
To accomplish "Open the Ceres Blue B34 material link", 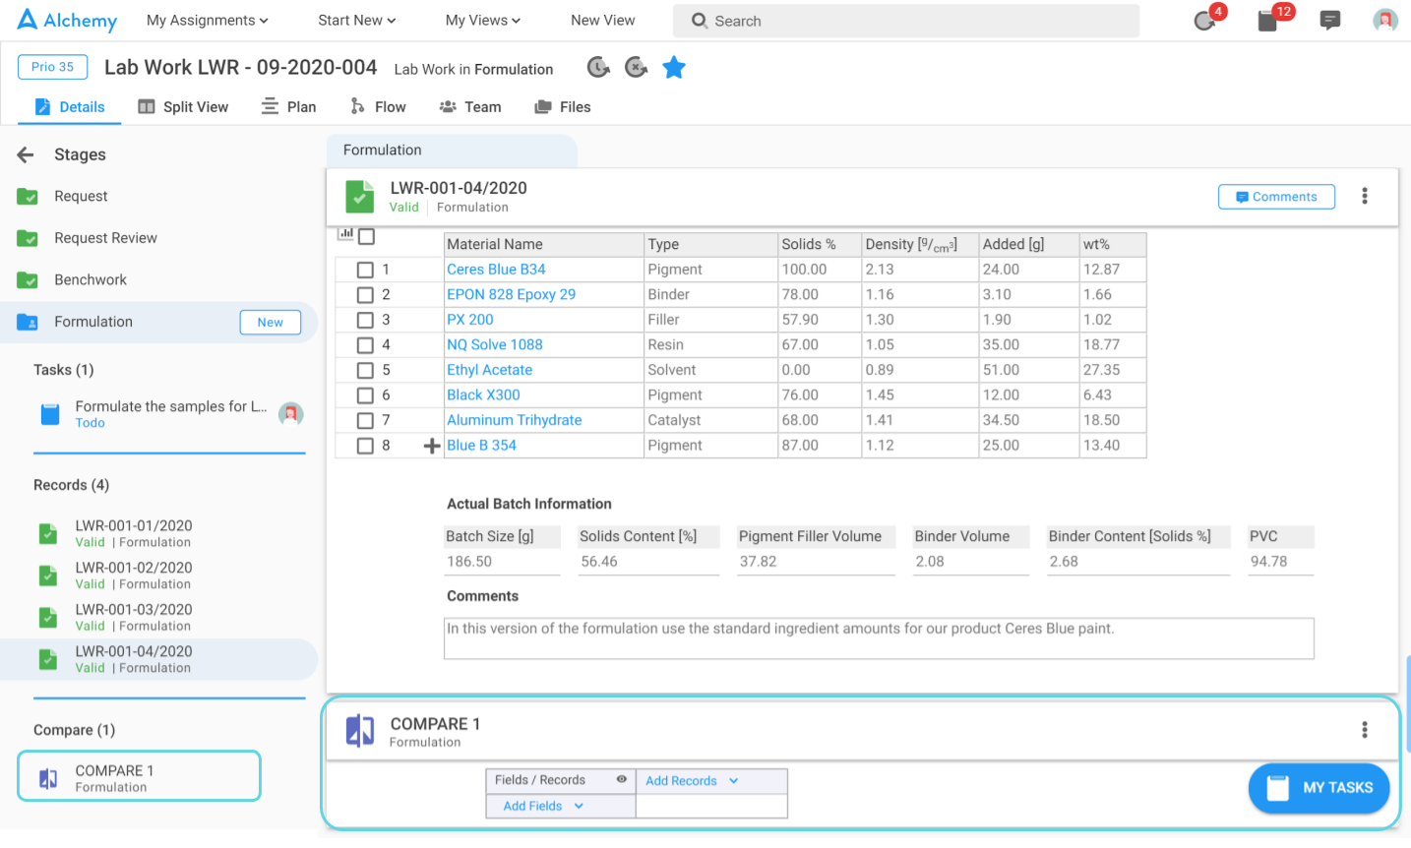I will pyautogui.click(x=496, y=270).
